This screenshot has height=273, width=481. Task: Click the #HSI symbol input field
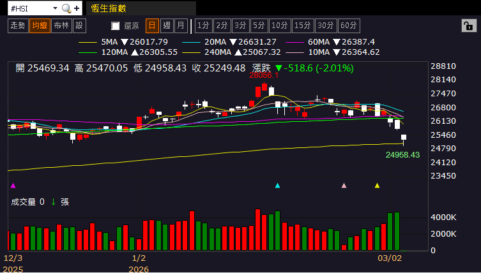click(x=30, y=8)
